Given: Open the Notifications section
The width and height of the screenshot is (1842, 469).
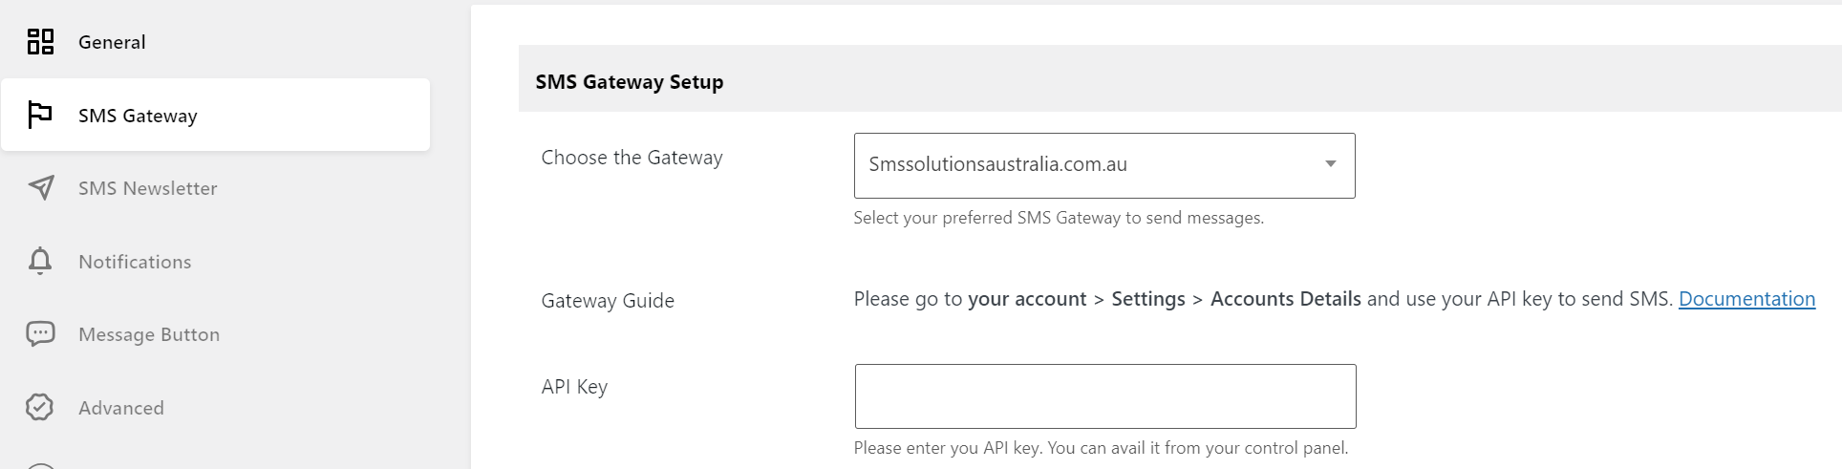Looking at the screenshot, I should click(135, 262).
